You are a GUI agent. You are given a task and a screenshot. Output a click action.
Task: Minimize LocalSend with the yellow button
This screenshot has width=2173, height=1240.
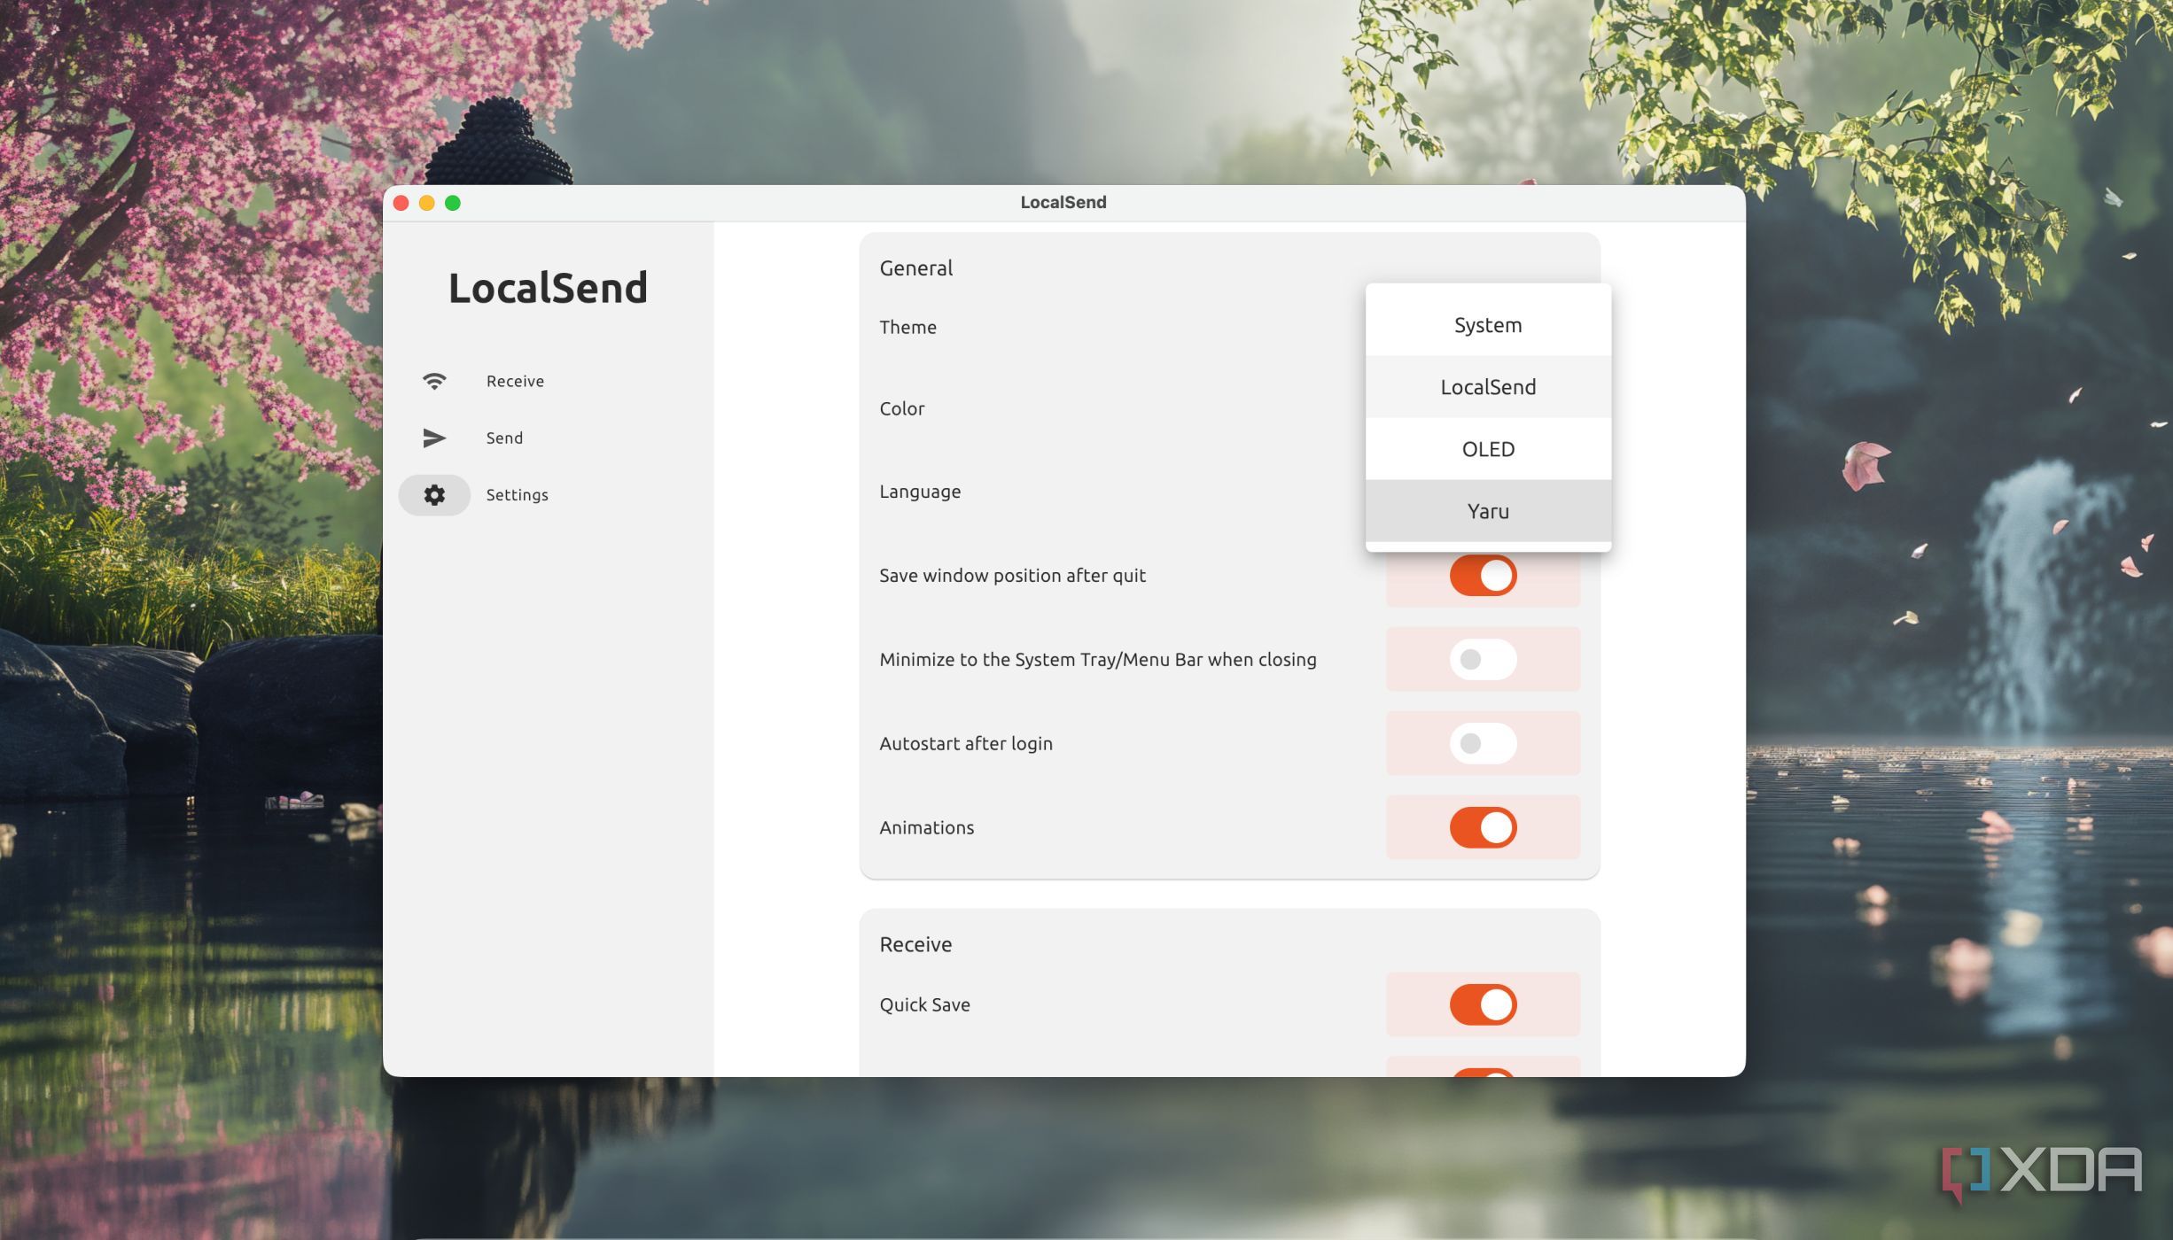click(426, 203)
